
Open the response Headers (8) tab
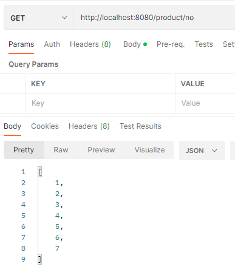click(89, 126)
